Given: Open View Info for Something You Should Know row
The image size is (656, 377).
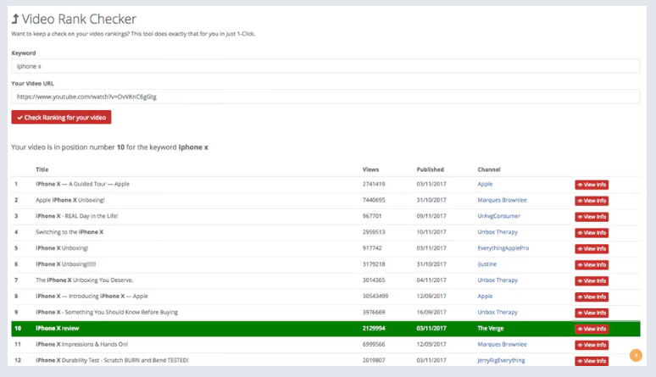Looking at the screenshot, I should click(592, 313).
